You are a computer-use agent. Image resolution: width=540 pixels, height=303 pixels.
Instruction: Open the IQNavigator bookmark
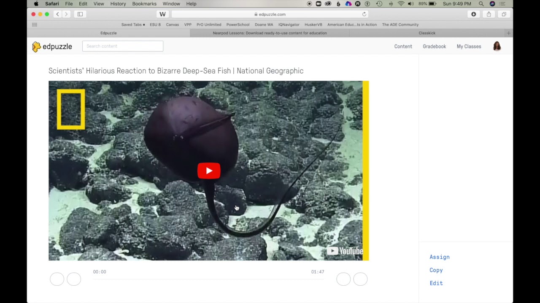(x=289, y=24)
